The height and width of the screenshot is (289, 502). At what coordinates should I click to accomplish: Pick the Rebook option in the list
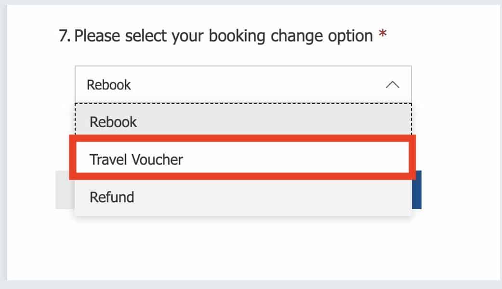tap(113, 122)
